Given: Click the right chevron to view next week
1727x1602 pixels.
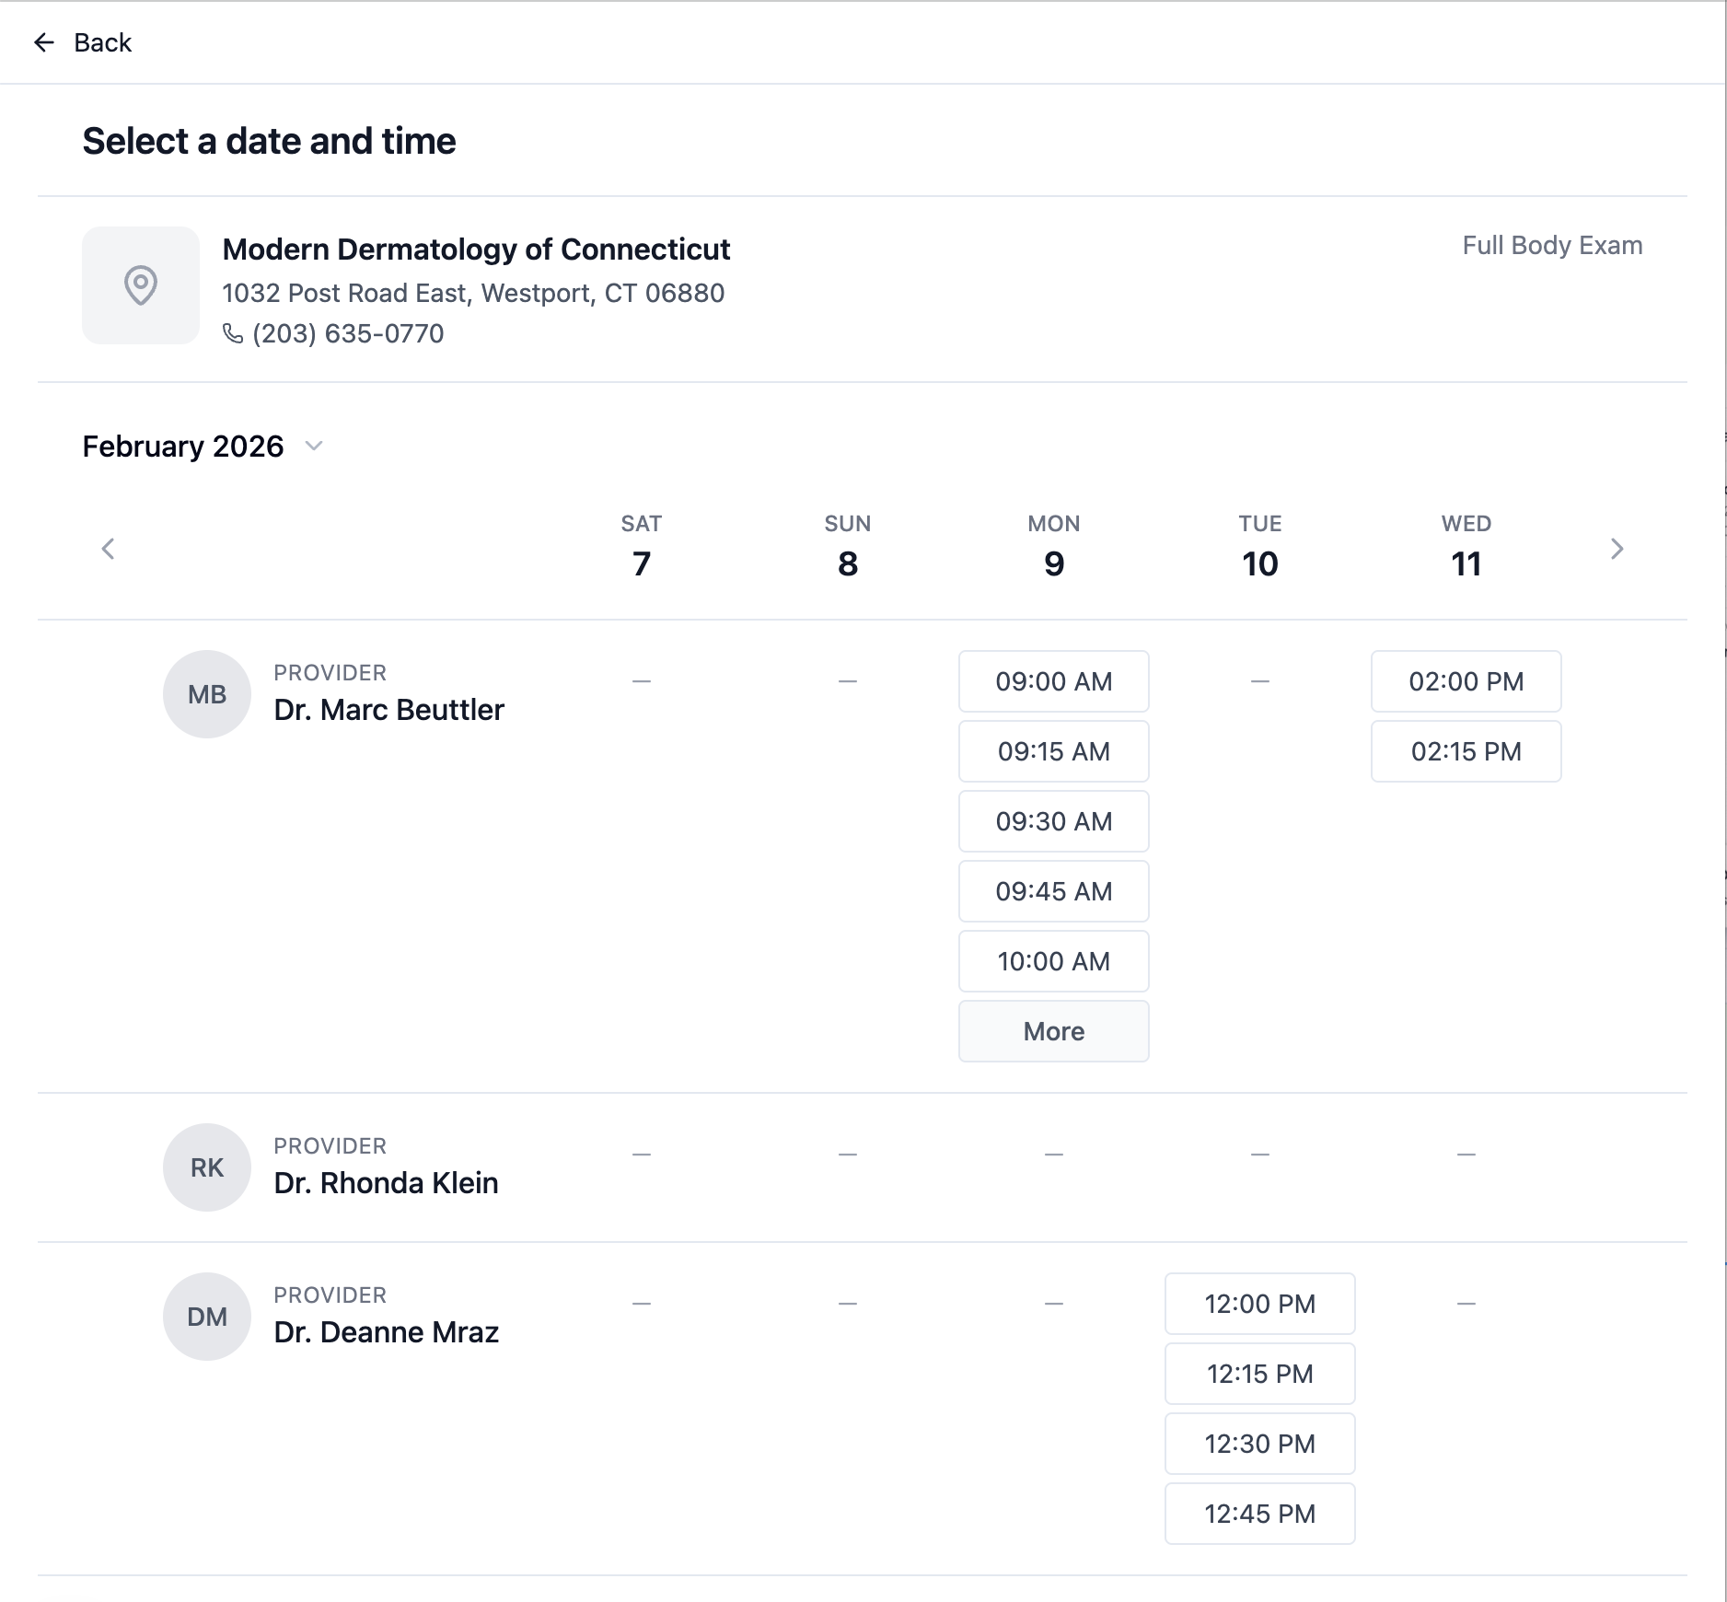Looking at the screenshot, I should [1617, 548].
